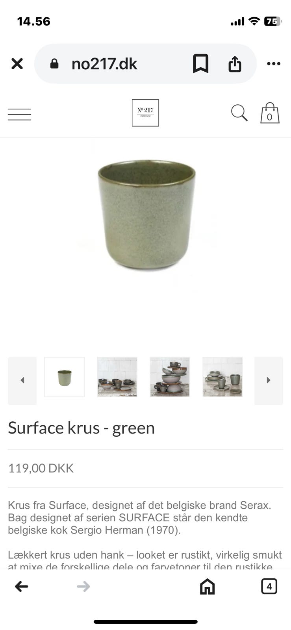
Task: Select the second tableware set thumbnail
Action: [117, 377]
